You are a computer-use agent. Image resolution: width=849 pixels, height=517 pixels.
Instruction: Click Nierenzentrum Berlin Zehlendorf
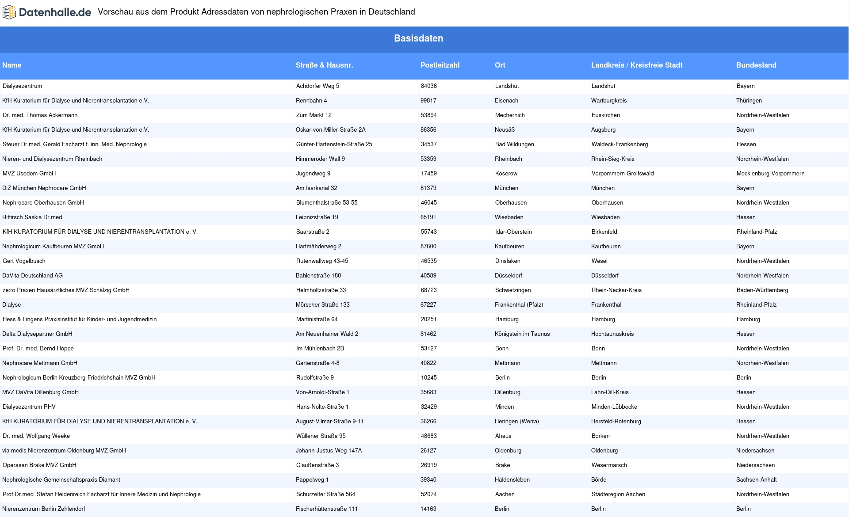pyautogui.click(x=44, y=509)
